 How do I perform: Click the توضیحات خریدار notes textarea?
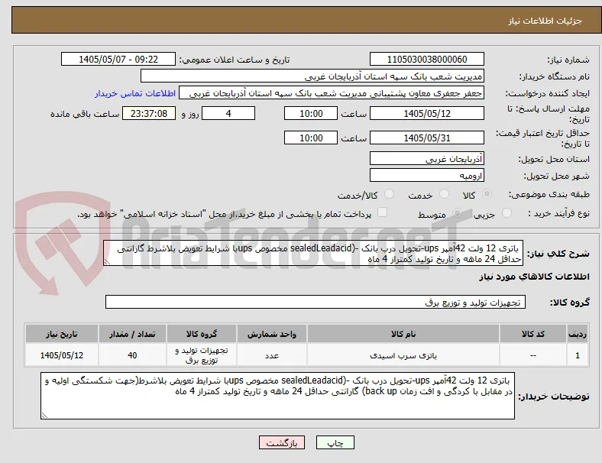(x=277, y=396)
